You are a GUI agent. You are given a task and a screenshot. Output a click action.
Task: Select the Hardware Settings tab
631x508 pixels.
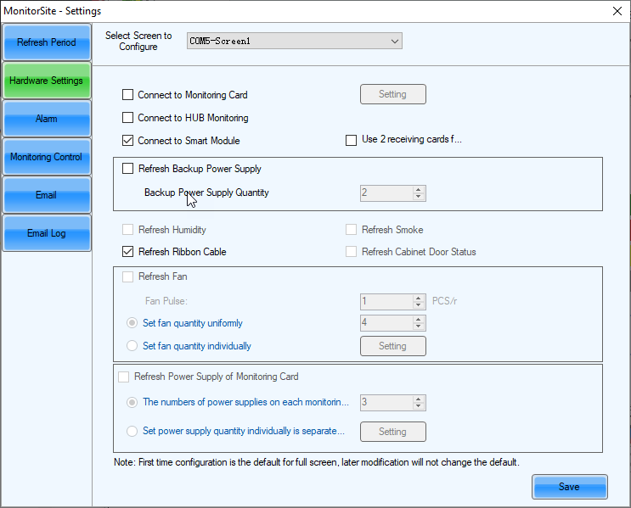(47, 81)
